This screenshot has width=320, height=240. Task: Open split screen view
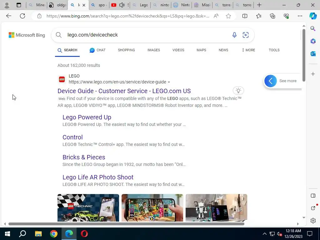click(245, 16)
